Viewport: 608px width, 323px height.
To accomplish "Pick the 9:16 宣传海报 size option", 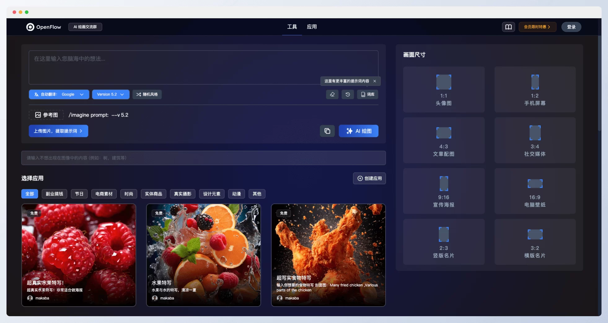I will point(443,191).
